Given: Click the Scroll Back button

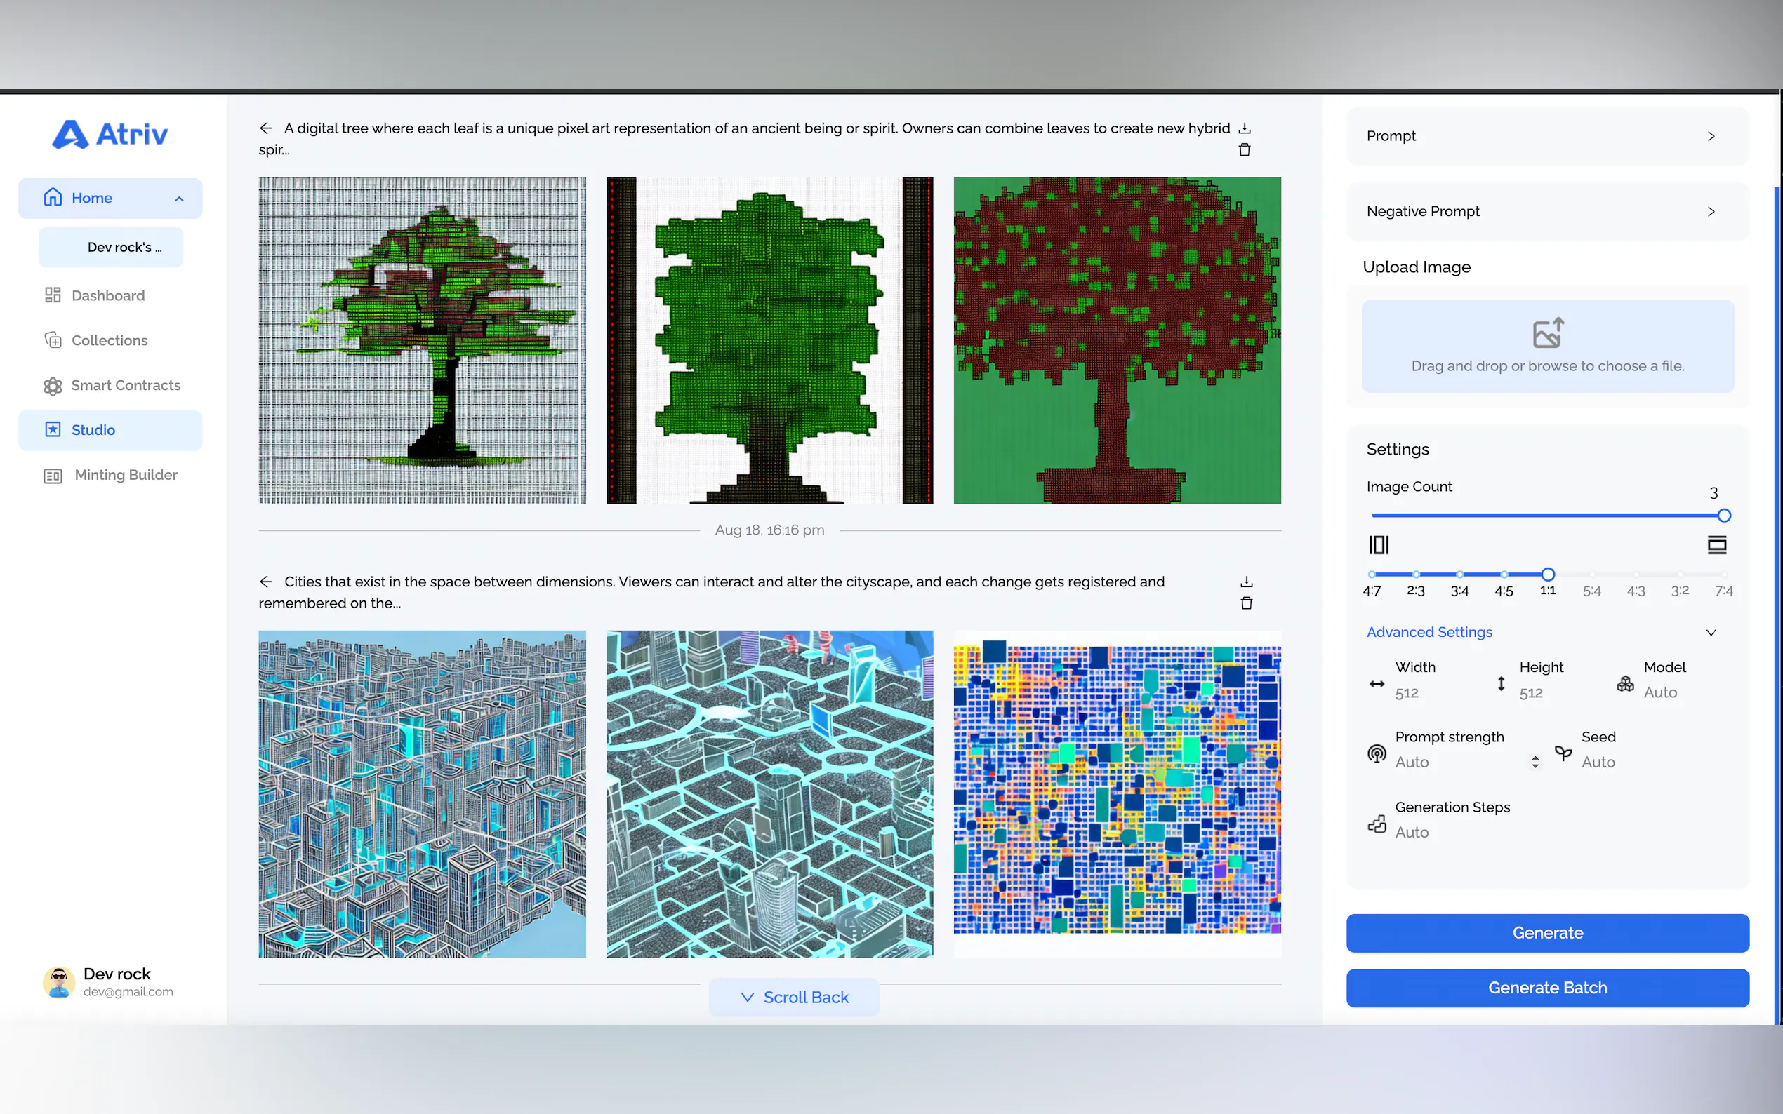Looking at the screenshot, I should point(794,997).
